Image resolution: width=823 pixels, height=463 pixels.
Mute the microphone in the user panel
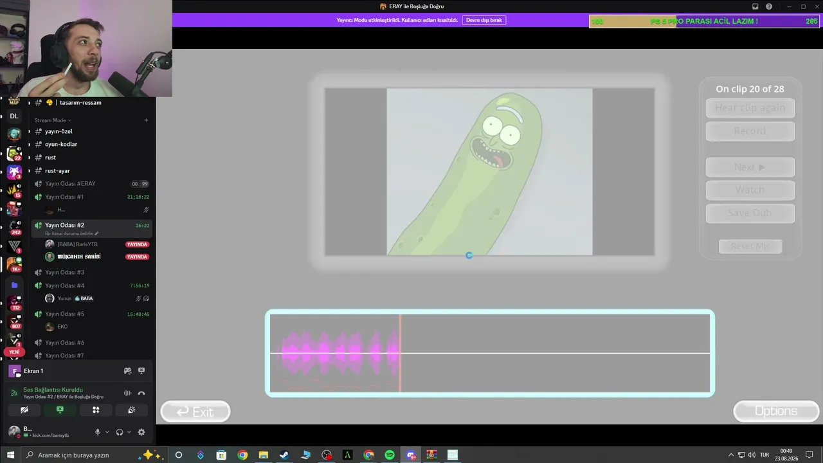tap(98, 432)
